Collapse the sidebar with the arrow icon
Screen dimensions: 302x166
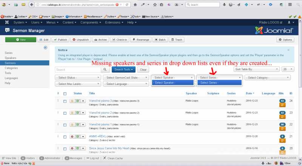(45, 48)
